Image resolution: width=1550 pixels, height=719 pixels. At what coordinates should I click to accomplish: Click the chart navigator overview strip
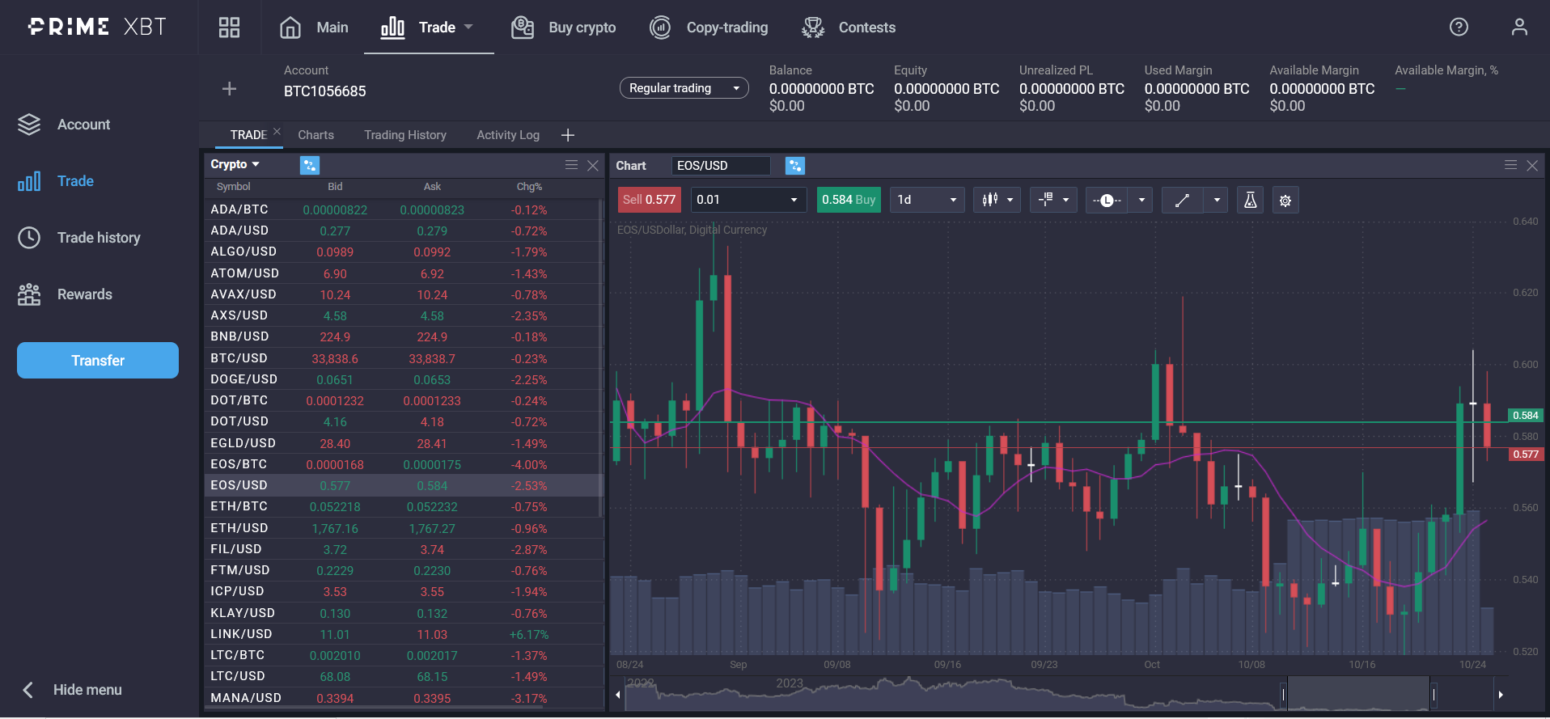click(1059, 694)
